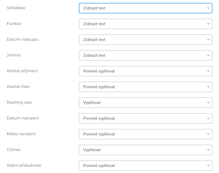219x173 pixels.
Task: Expand the Datum narození select box
Action: tap(145, 118)
